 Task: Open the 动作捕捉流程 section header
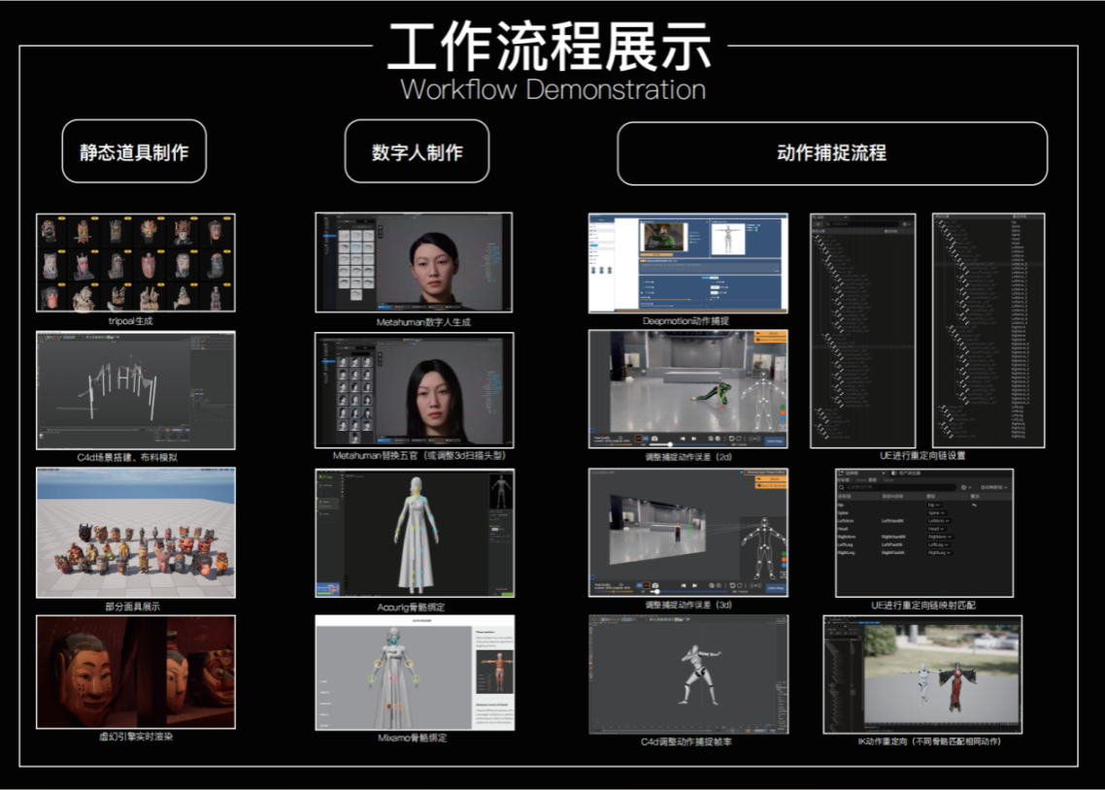click(831, 152)
